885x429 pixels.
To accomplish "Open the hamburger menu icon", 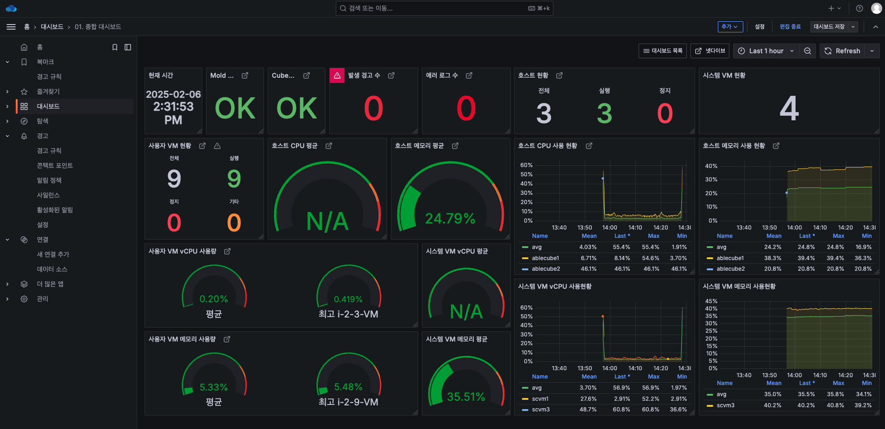I will (x=11, y=27).
